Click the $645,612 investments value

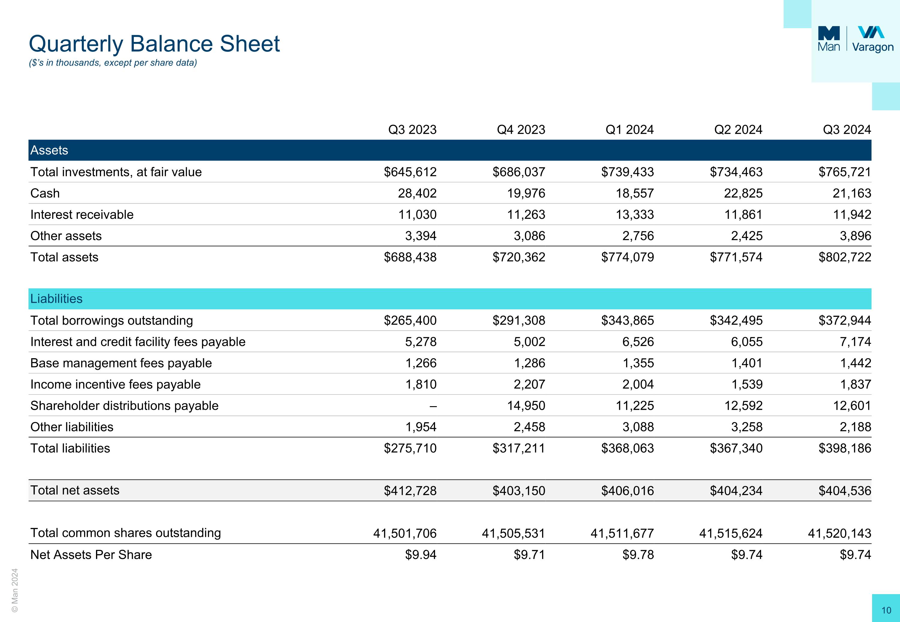click(x=410, y=172)
